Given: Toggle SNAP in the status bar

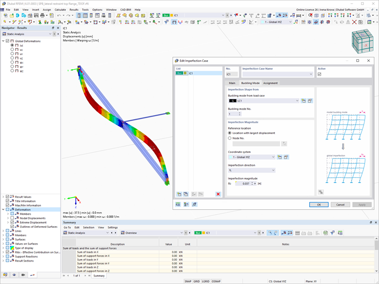Looking at the screenshot, I should [188, 282].
